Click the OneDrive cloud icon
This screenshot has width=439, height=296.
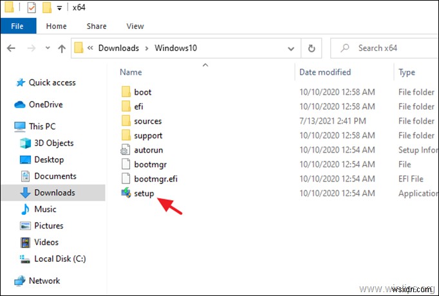click(x=19, y=105)
